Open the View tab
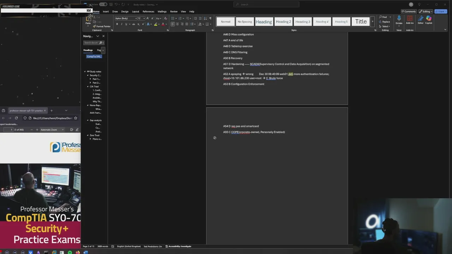 (183, 11)
